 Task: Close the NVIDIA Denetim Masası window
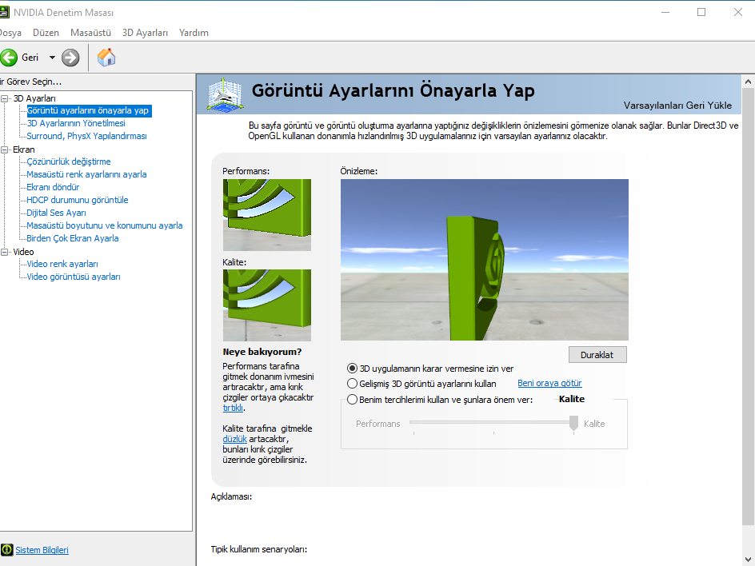[x=737, y=12]
